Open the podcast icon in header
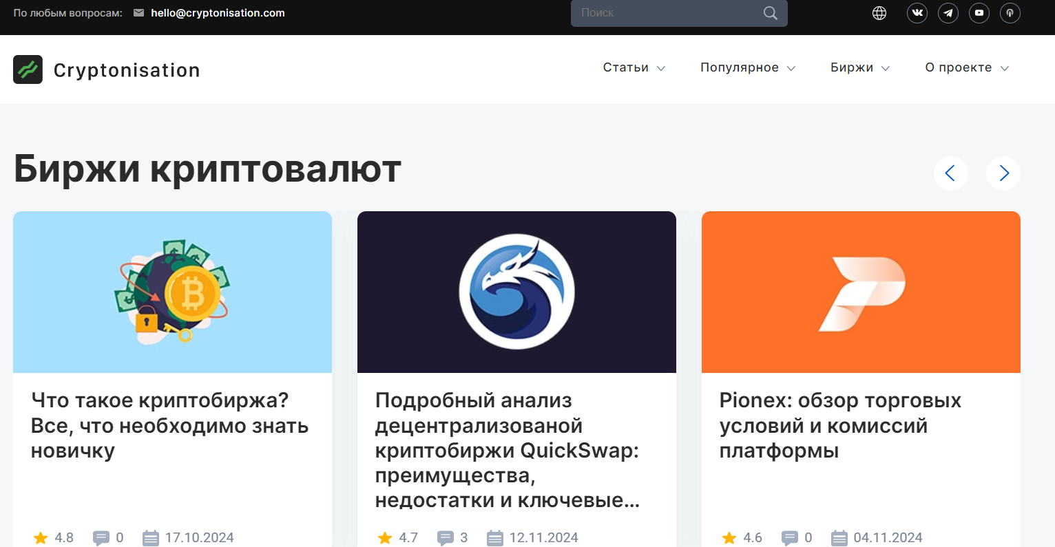The width and height of the screenshot is (1055, 547). point(1010,13)
